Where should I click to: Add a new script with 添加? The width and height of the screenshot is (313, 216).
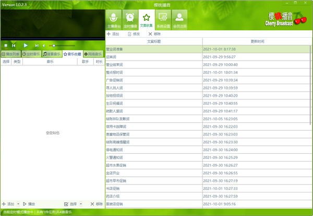tap(113, 34)
